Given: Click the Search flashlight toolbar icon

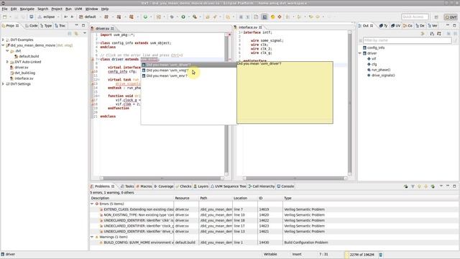Looking at the screenshot, I should [x=195, y=17].
